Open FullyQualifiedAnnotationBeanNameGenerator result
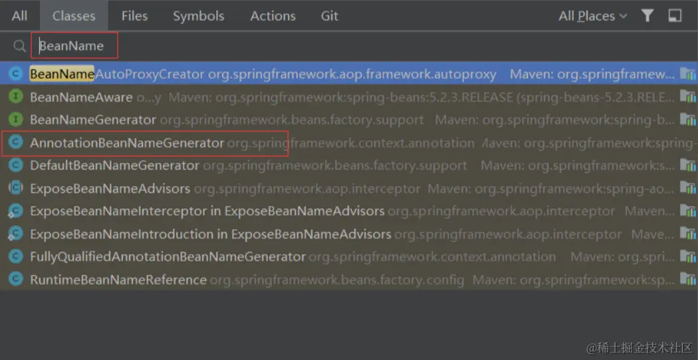698x360 pixels. (168, 257)
